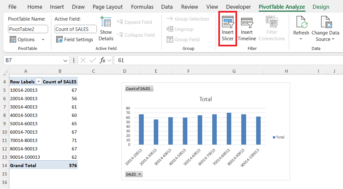Select the Grand Total cell showing 576
This screenshot has width=343, height=189.
pyautogui.click(x=60, y=165)
